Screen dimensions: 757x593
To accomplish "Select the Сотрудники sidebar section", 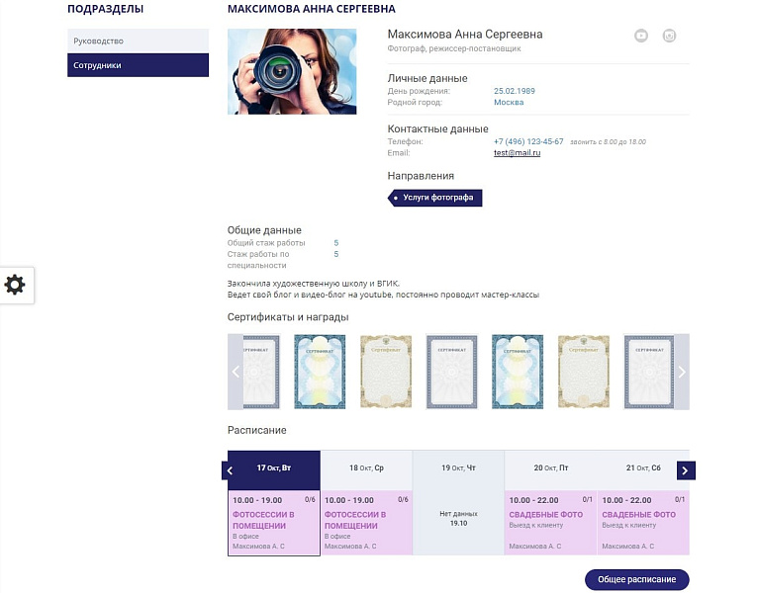I will coord(139,65).
